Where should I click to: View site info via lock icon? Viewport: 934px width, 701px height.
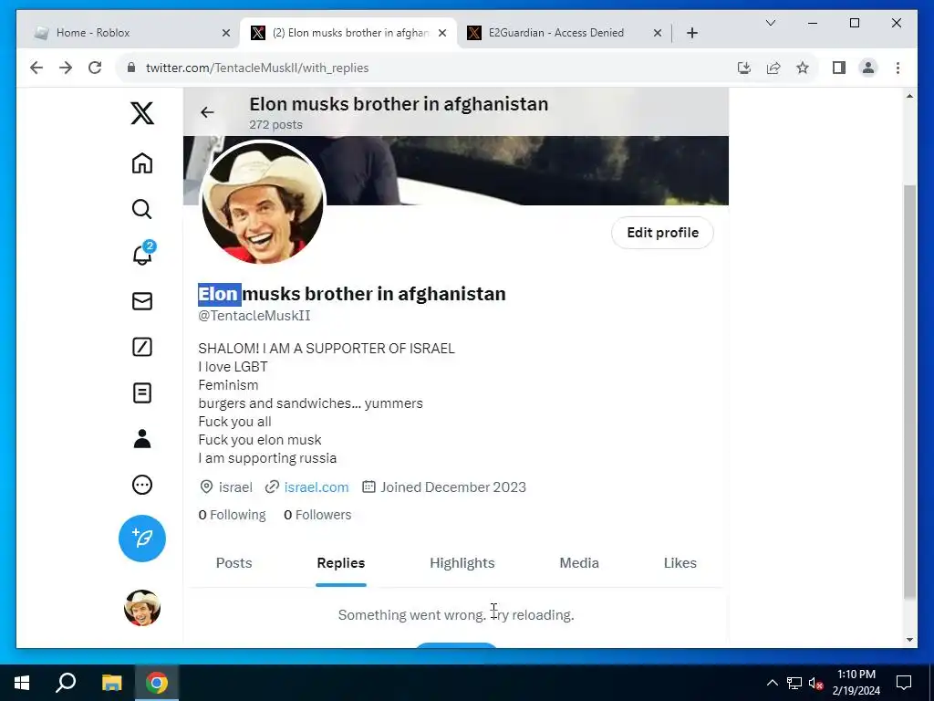(x=131, y=68)
